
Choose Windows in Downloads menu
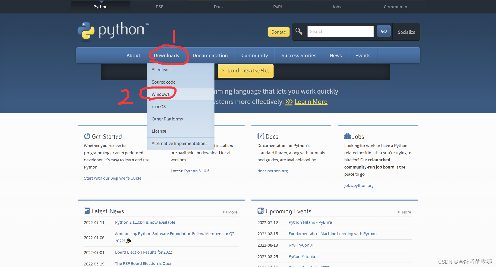click(181, 94)
